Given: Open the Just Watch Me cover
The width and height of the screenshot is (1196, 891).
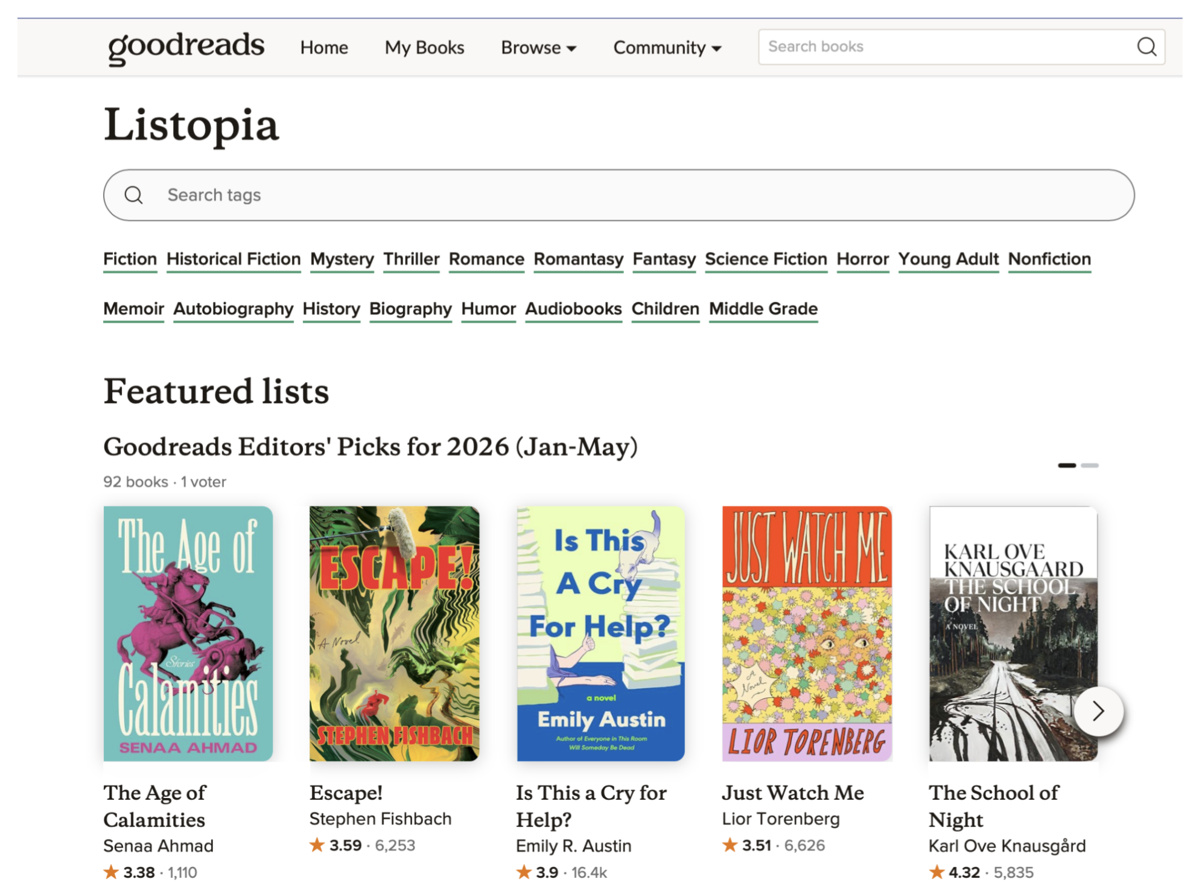Looking at the screenshot, I should click(x=807, y=634).
